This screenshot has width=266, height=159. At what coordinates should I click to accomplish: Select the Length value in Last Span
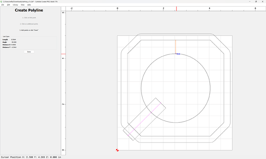(13, 40)
